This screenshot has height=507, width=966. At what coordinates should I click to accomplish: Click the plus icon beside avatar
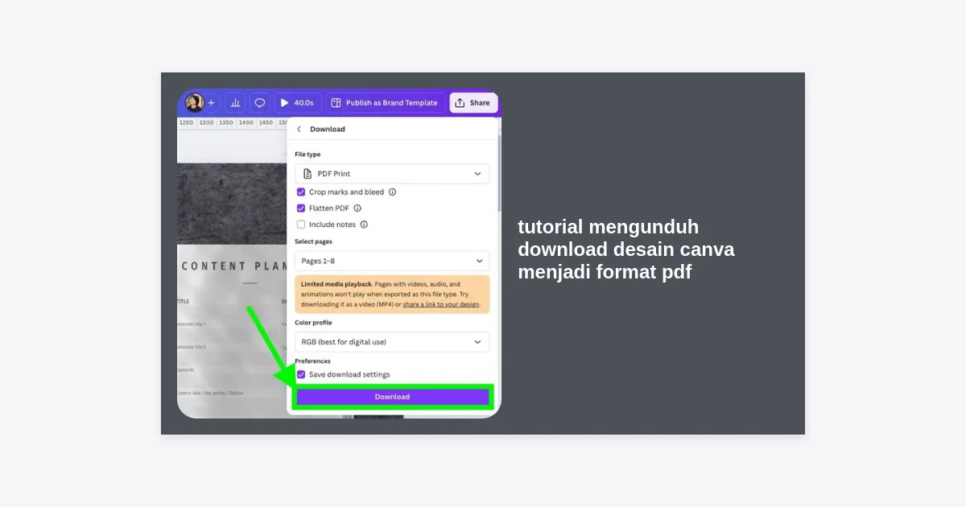[x=212, y=103]
